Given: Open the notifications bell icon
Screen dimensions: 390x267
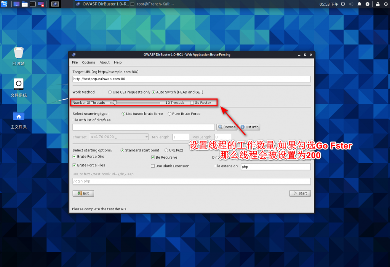Looking at the screenshot, I should pos(360,4).
